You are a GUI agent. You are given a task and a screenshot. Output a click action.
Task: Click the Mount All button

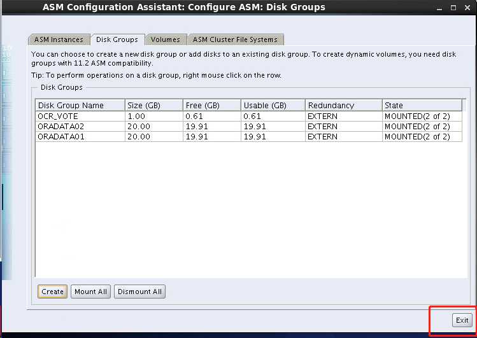90,292
